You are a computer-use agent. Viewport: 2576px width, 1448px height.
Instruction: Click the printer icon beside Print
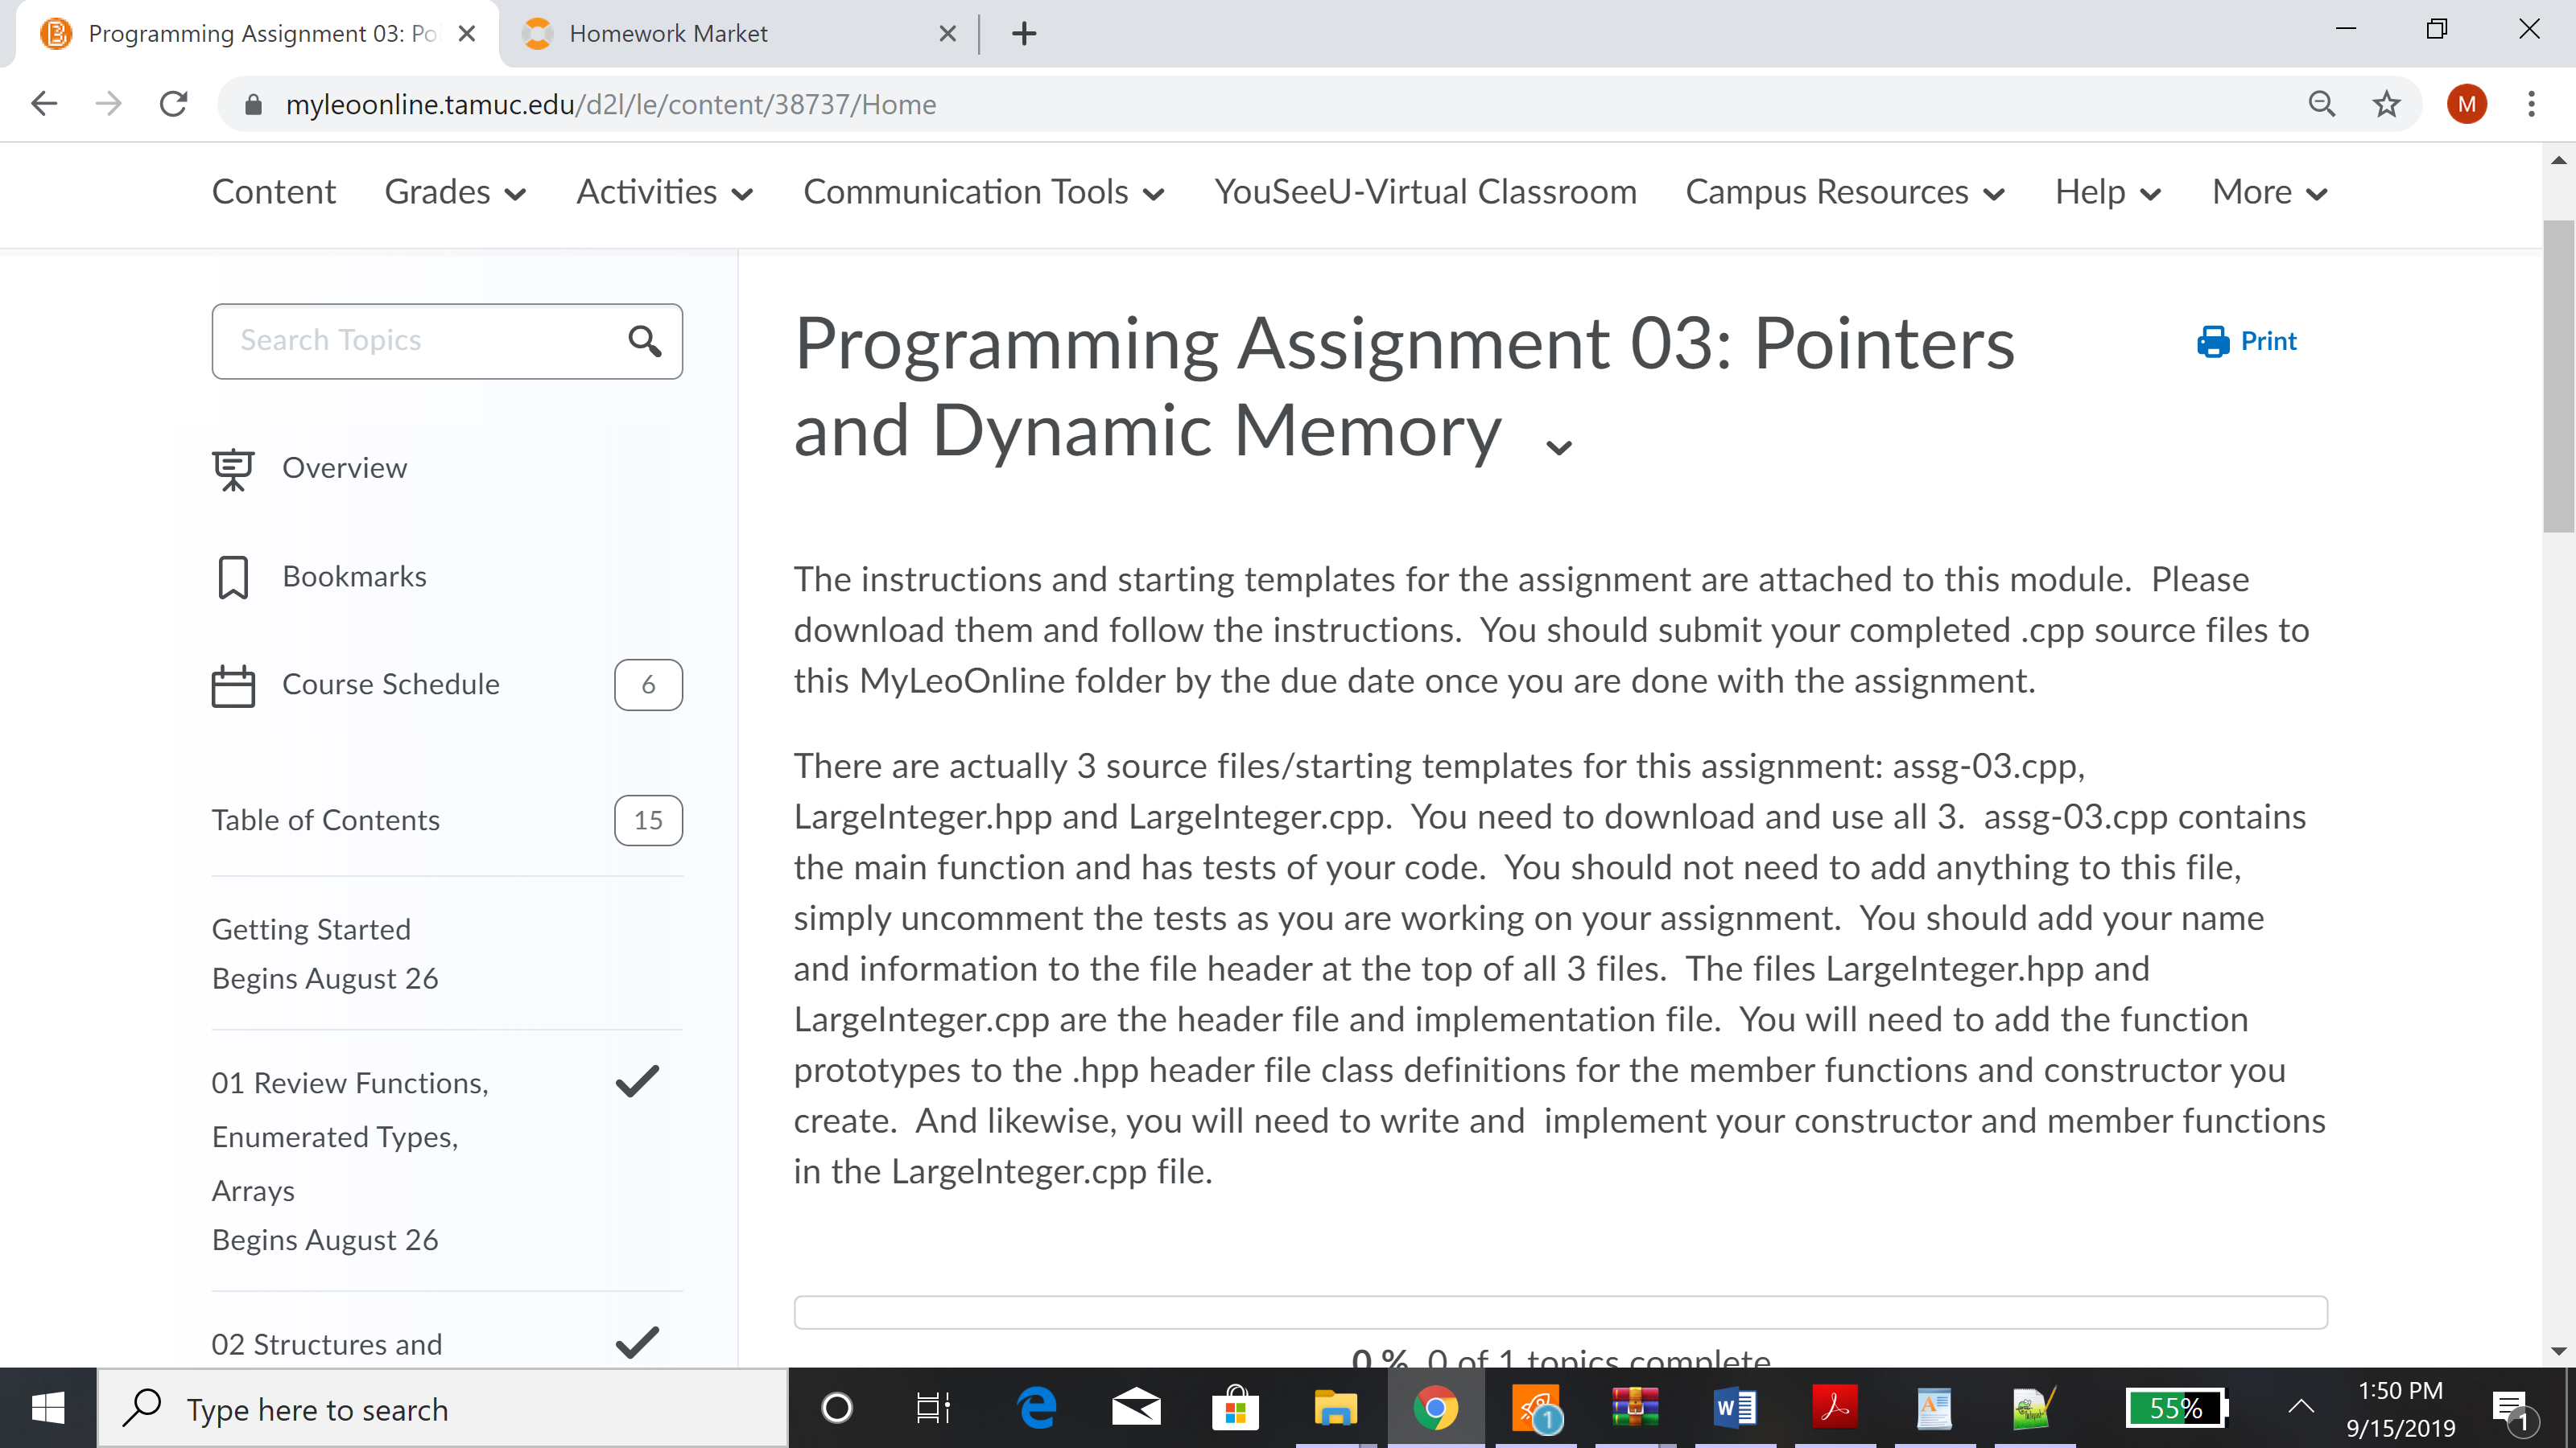[2212, 342]
